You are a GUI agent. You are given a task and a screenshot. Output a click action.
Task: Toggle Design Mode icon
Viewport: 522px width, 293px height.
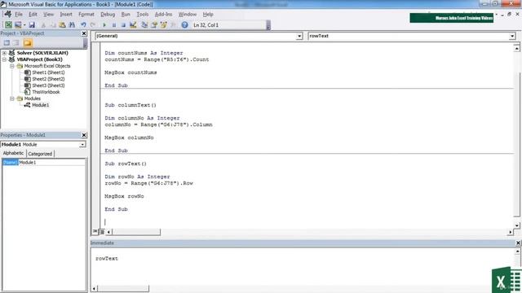(x=133, y=25)
